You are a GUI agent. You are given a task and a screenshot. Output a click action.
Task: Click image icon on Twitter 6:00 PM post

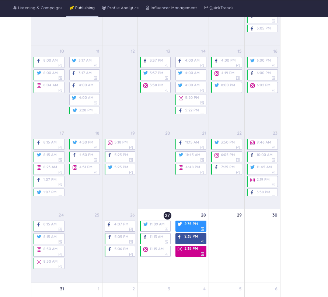(273, 65)
